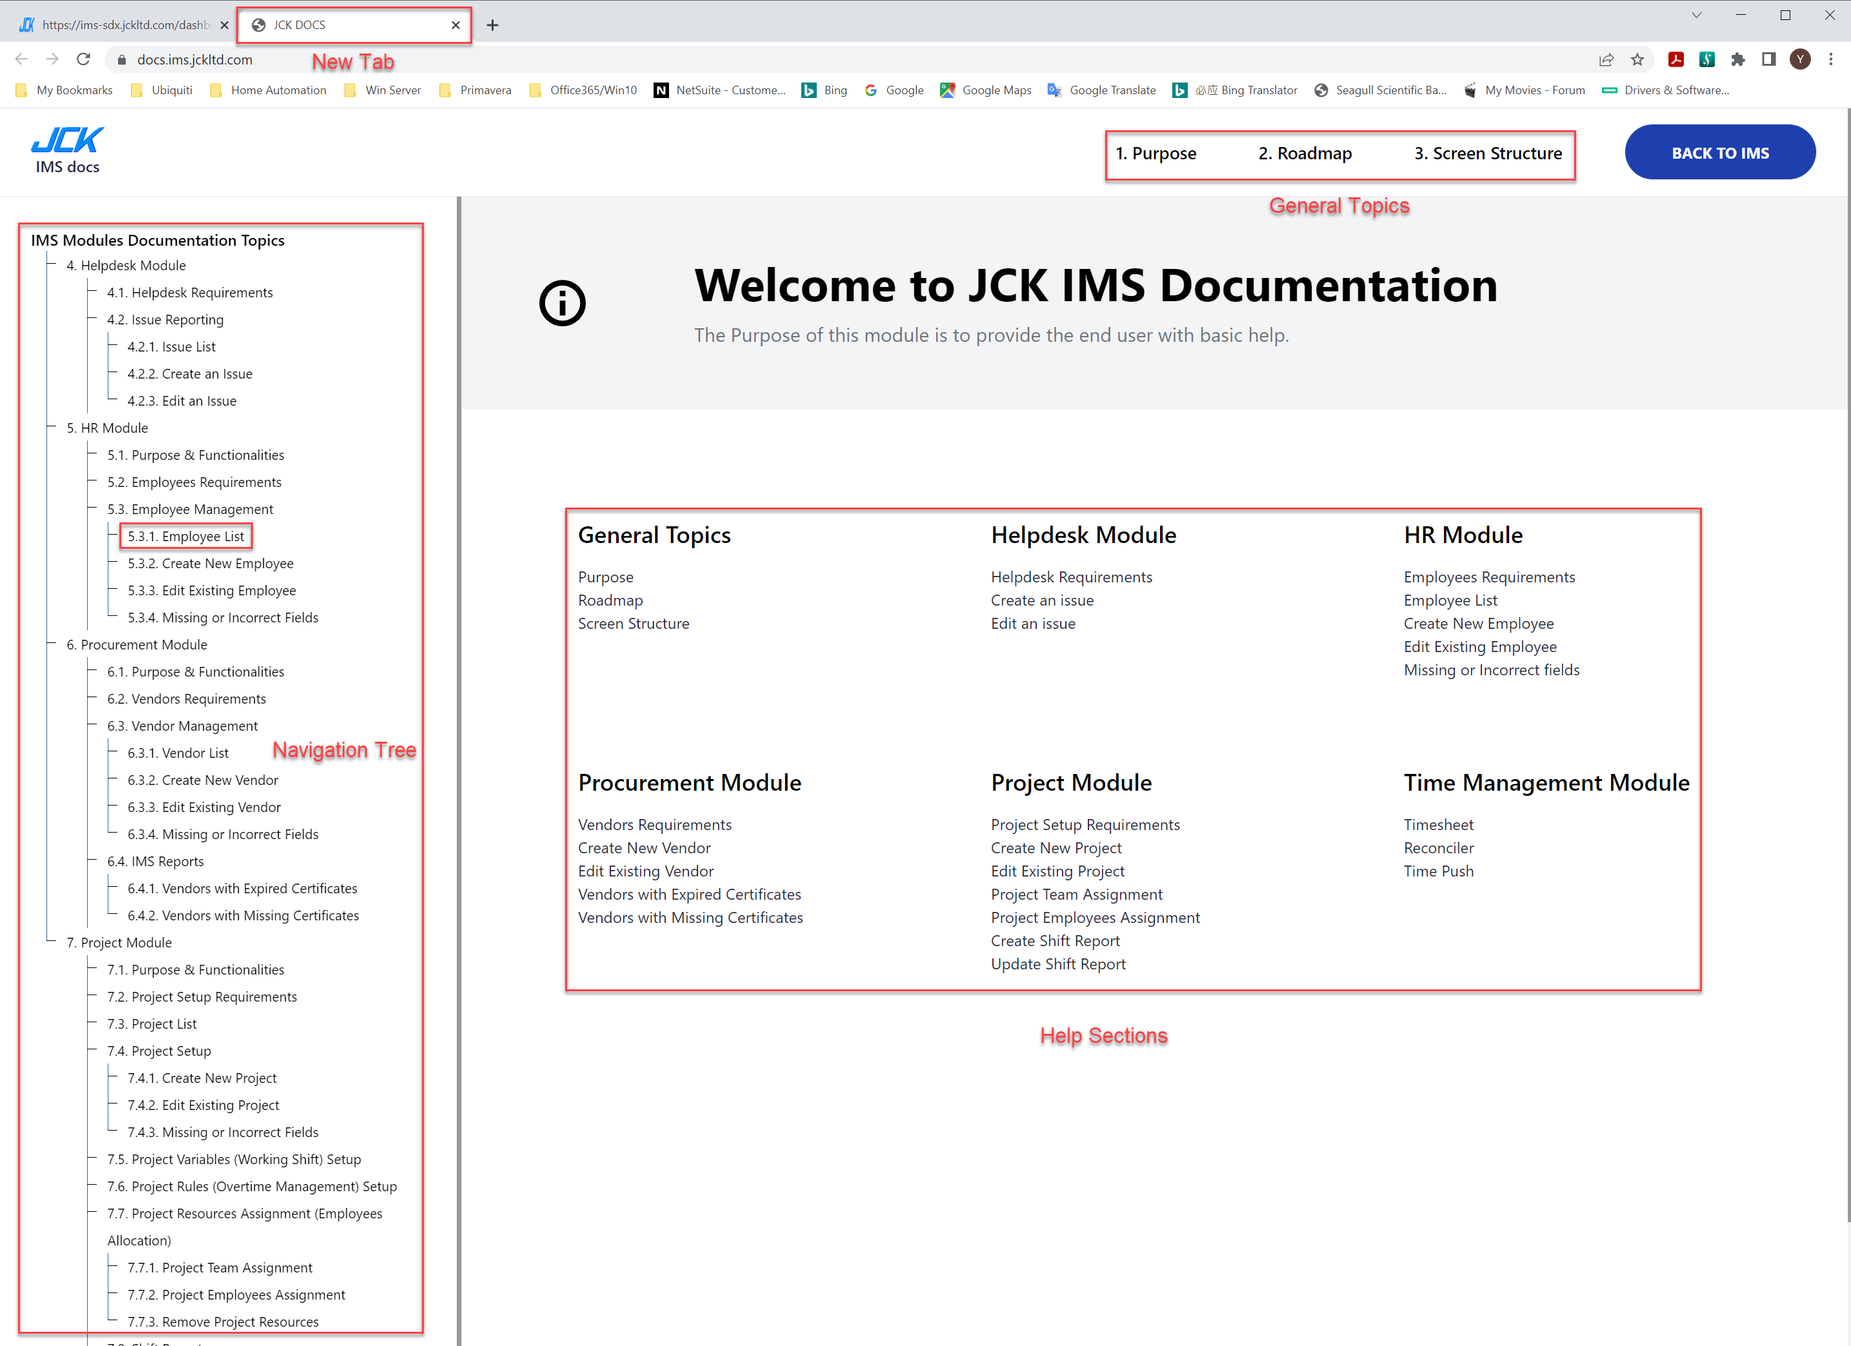
Task: Open the Google bookmark
Action: tap(894, 90)
